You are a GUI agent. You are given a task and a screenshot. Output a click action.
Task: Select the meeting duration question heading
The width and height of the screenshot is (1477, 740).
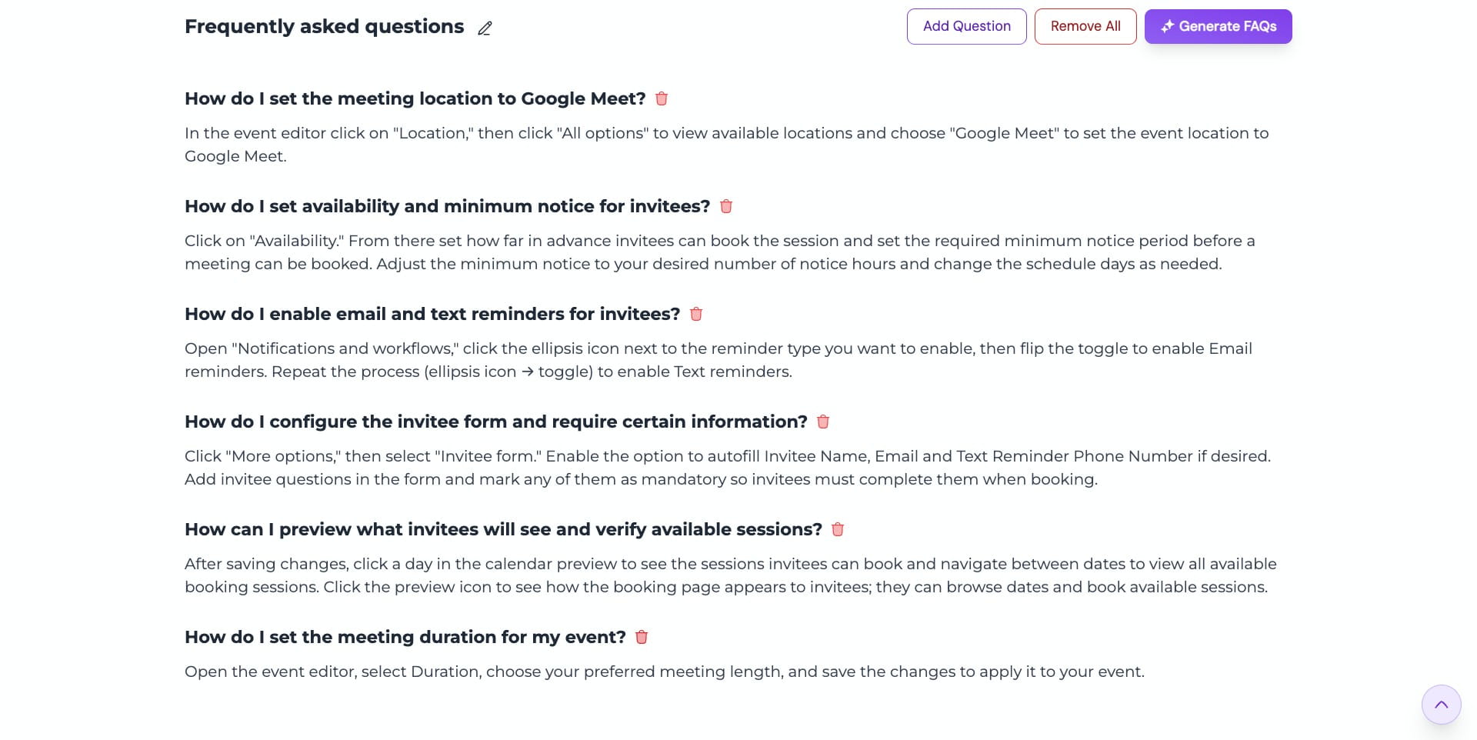coord(405,637)
